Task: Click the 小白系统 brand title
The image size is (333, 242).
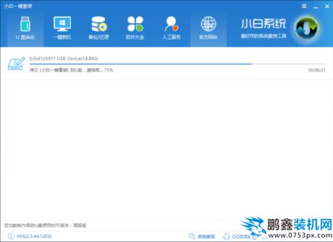Action: (x=263, y=24)
